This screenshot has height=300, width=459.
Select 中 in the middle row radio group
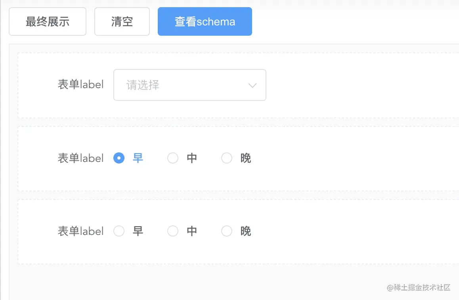(173, 158)
